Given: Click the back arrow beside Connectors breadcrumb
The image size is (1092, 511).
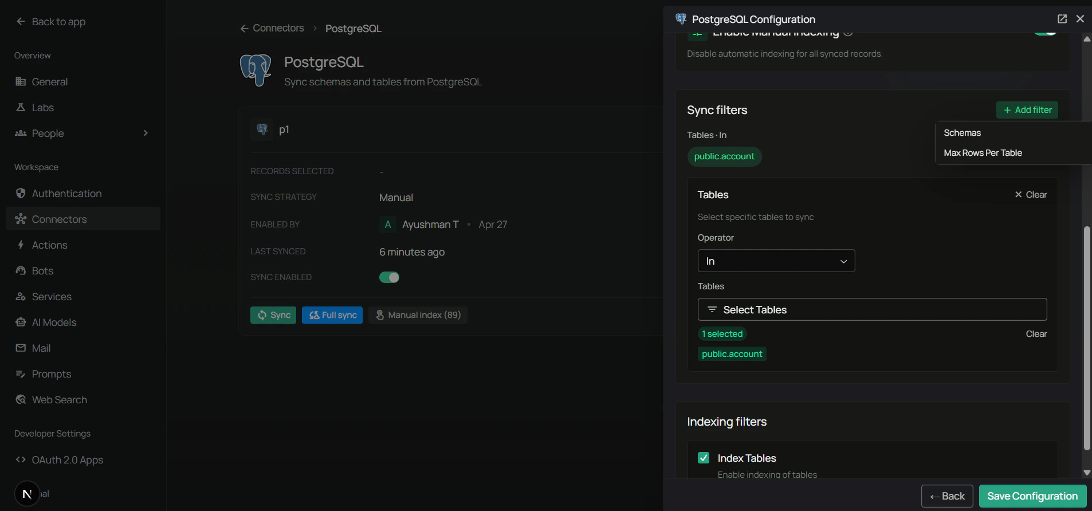Looking at the screenshot, I should point(245,28).
